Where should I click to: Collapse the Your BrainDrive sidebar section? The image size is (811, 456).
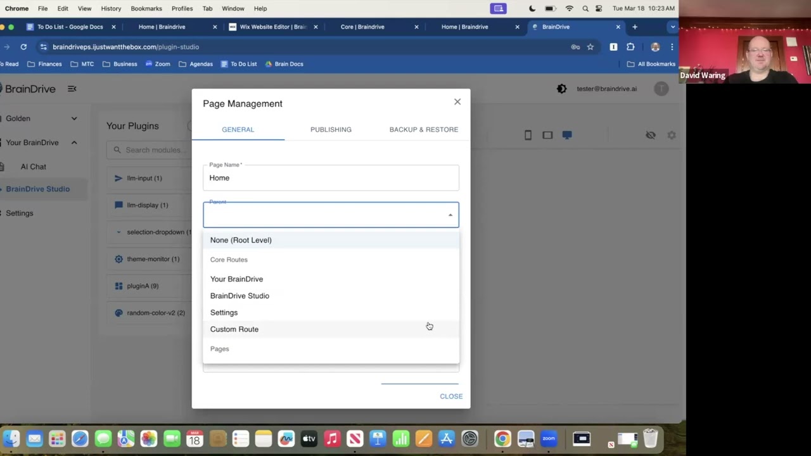click(74, 142)
